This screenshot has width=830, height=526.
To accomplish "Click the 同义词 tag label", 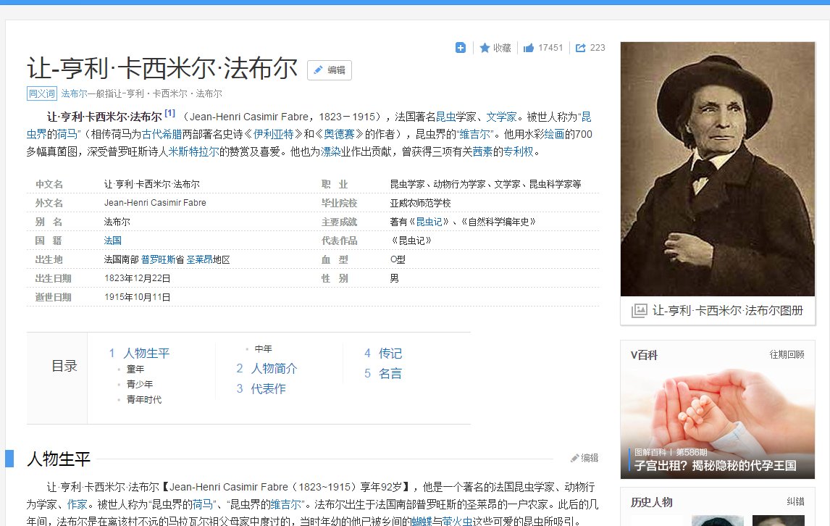I will point(42,93).
